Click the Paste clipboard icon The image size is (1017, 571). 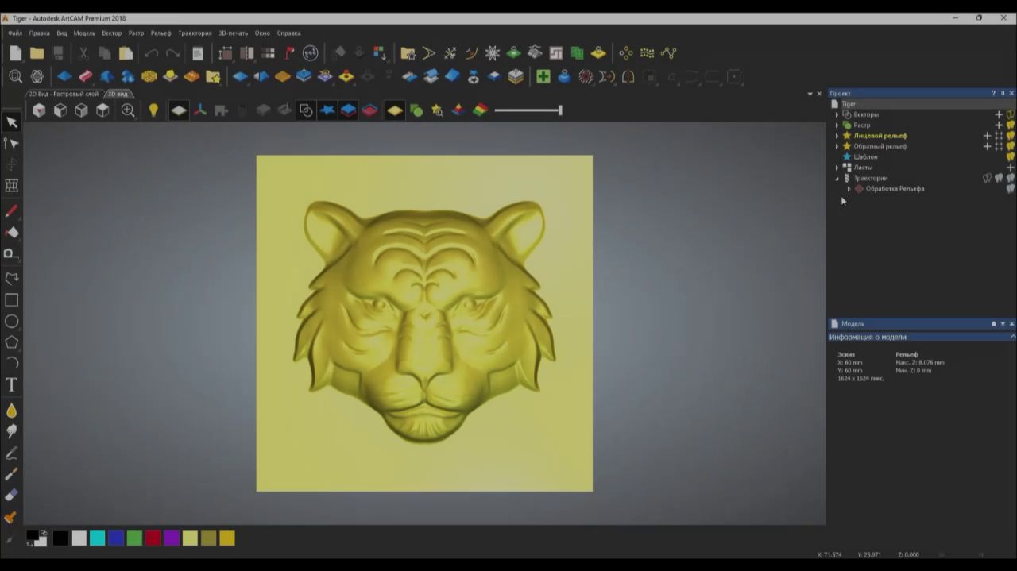(x=126, y=53)
